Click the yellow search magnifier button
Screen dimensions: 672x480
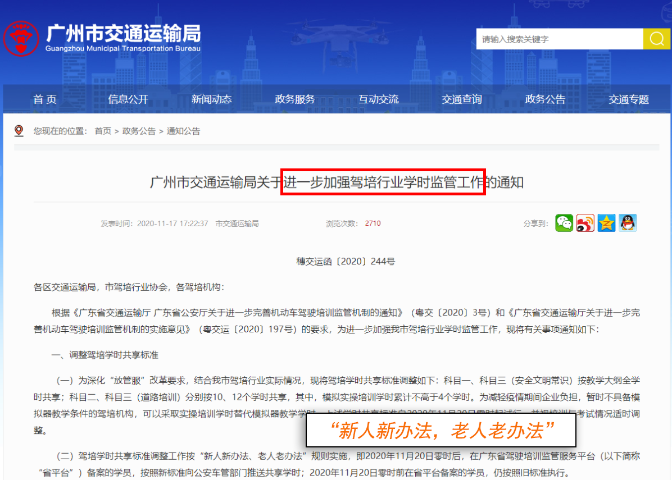point(656,39)
